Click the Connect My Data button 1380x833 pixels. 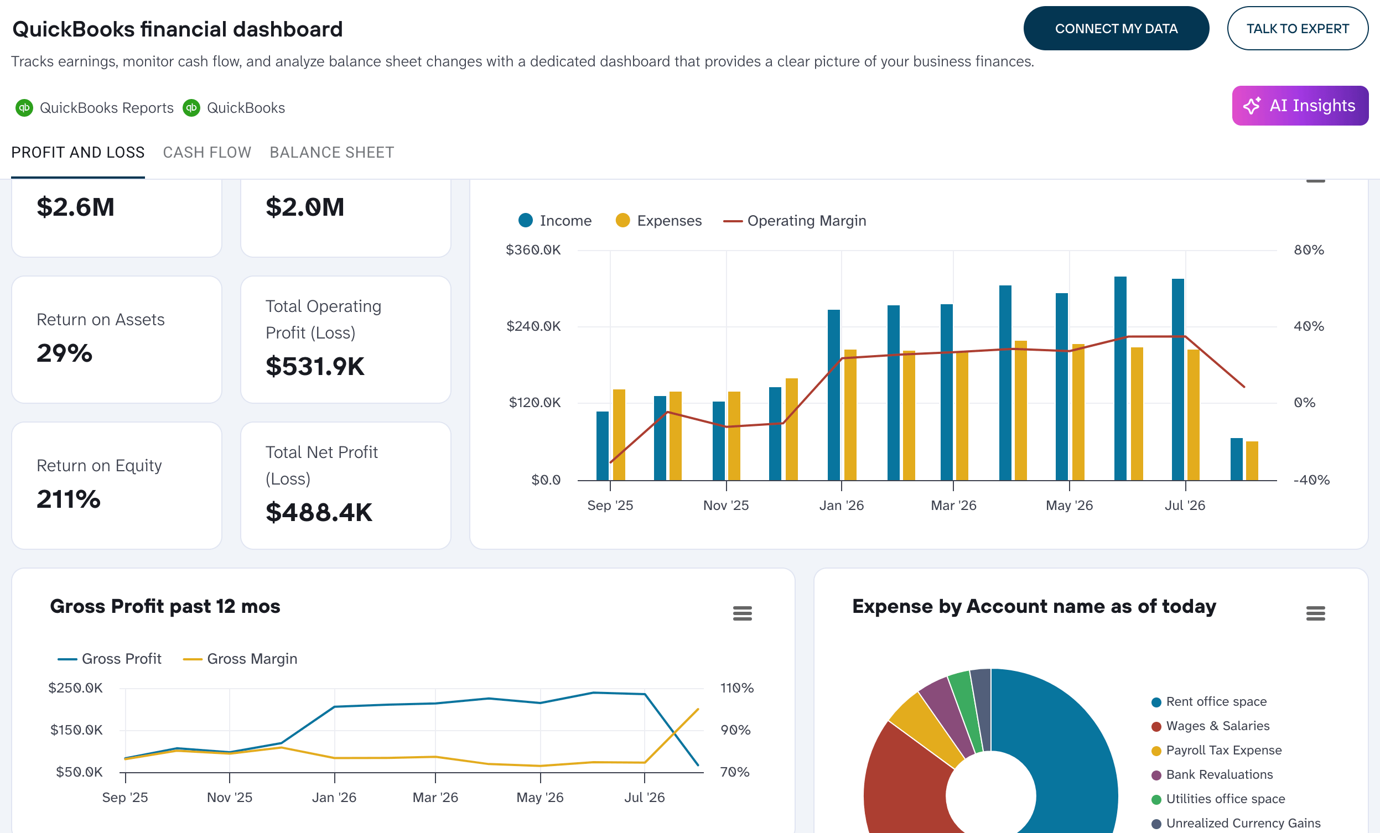pos(1116,29)
